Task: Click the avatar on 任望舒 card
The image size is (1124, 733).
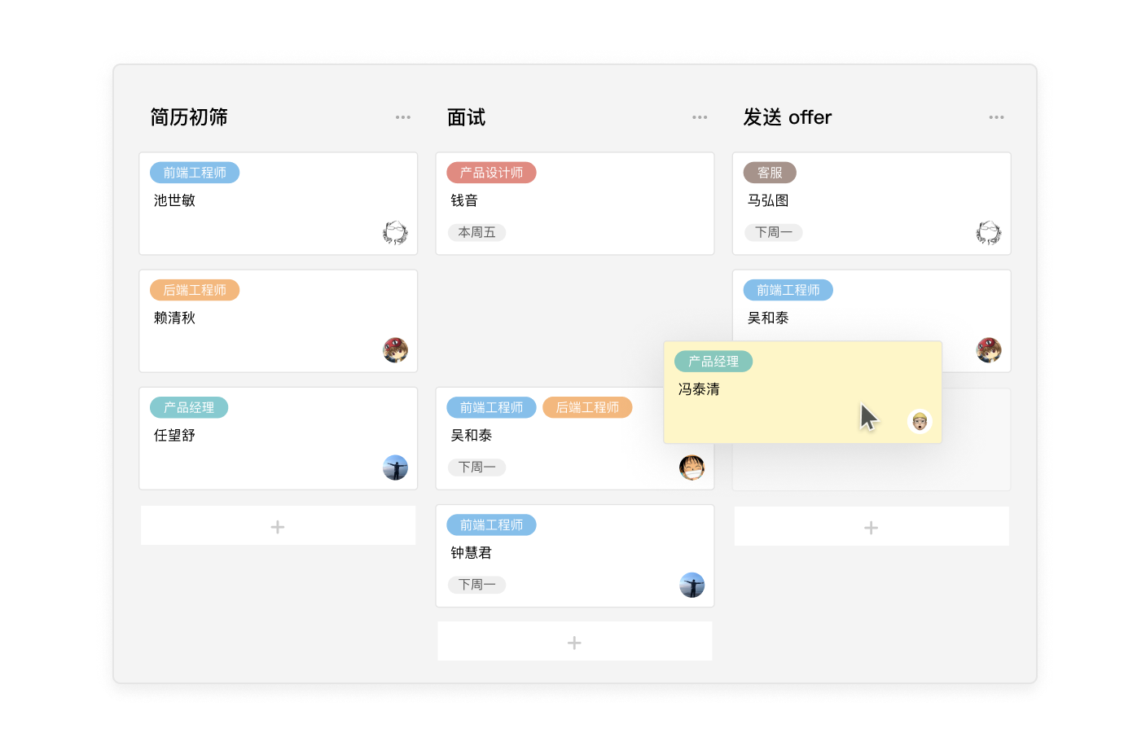Action: coord(395,467)
